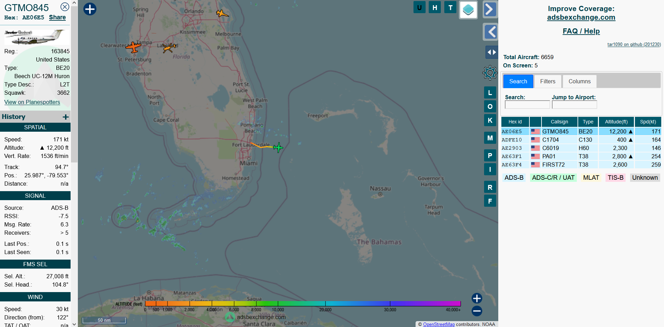This screenshot has height=327, width=664.
Task: Zoom in with the bottom-right plus button
Action: (x=476, y=298)
